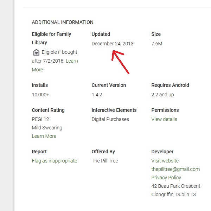The image size is (211, 211).
Task: Select the 42 Beau Park Crescent address
Action: pyautogui.click(x=176, y=186)
